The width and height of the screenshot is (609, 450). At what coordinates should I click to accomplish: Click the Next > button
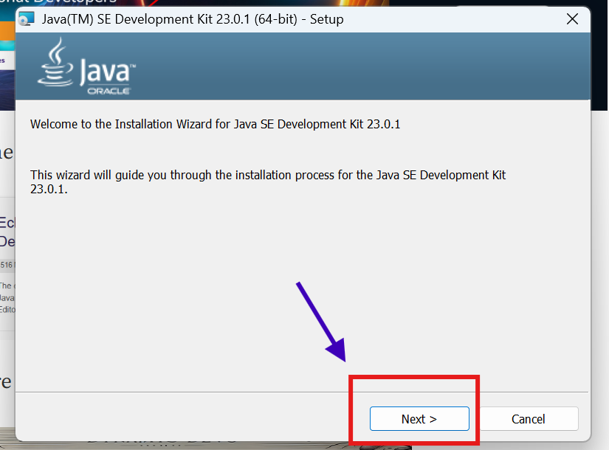coord(419,418)
